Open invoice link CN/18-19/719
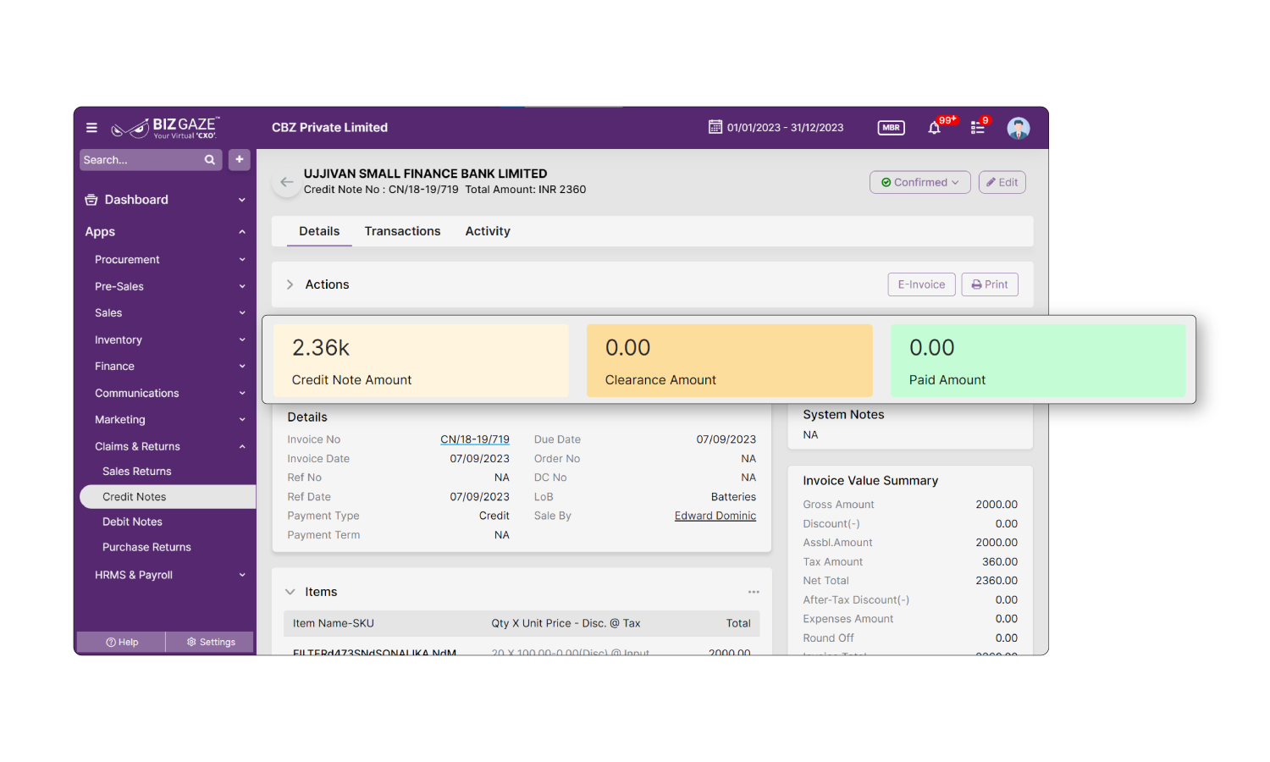Viewport: 1270px width, 762px height. pos(475,439)
